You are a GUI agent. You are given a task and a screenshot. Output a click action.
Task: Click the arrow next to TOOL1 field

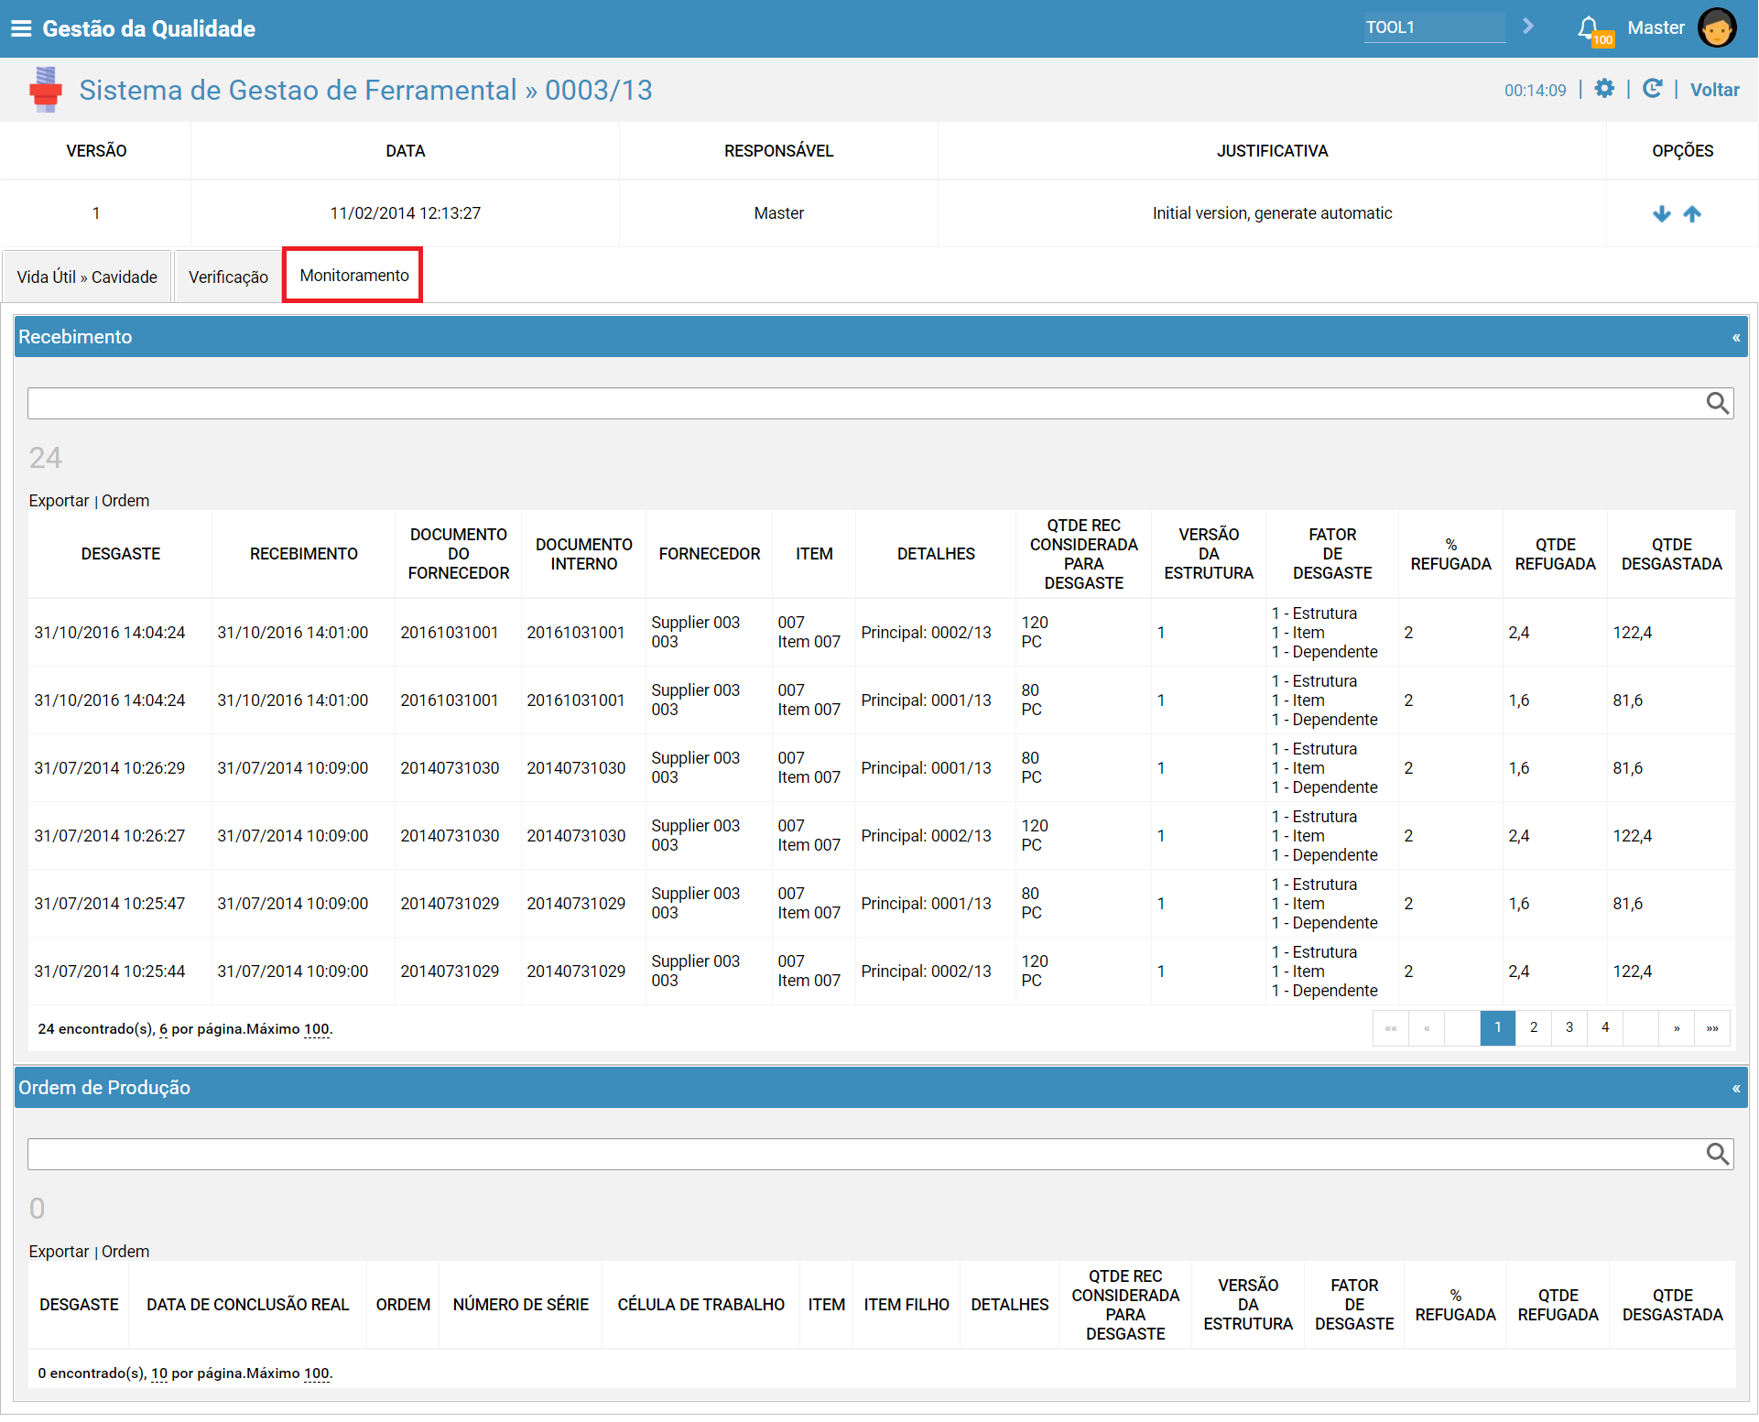[1528, 27]
